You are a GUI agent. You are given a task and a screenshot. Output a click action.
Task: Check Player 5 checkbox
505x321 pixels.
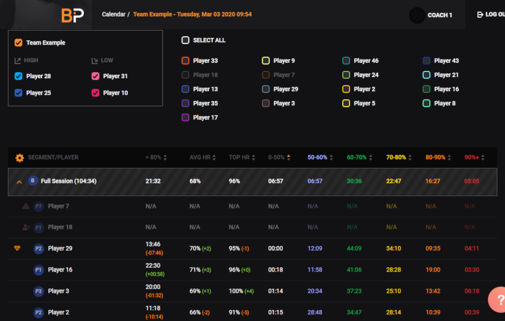pyautogui.click(x=346, y=103)
